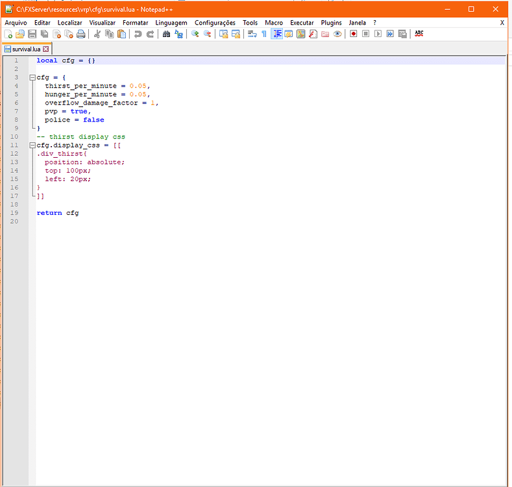Click the Open file folder icon

click(20, 34)
